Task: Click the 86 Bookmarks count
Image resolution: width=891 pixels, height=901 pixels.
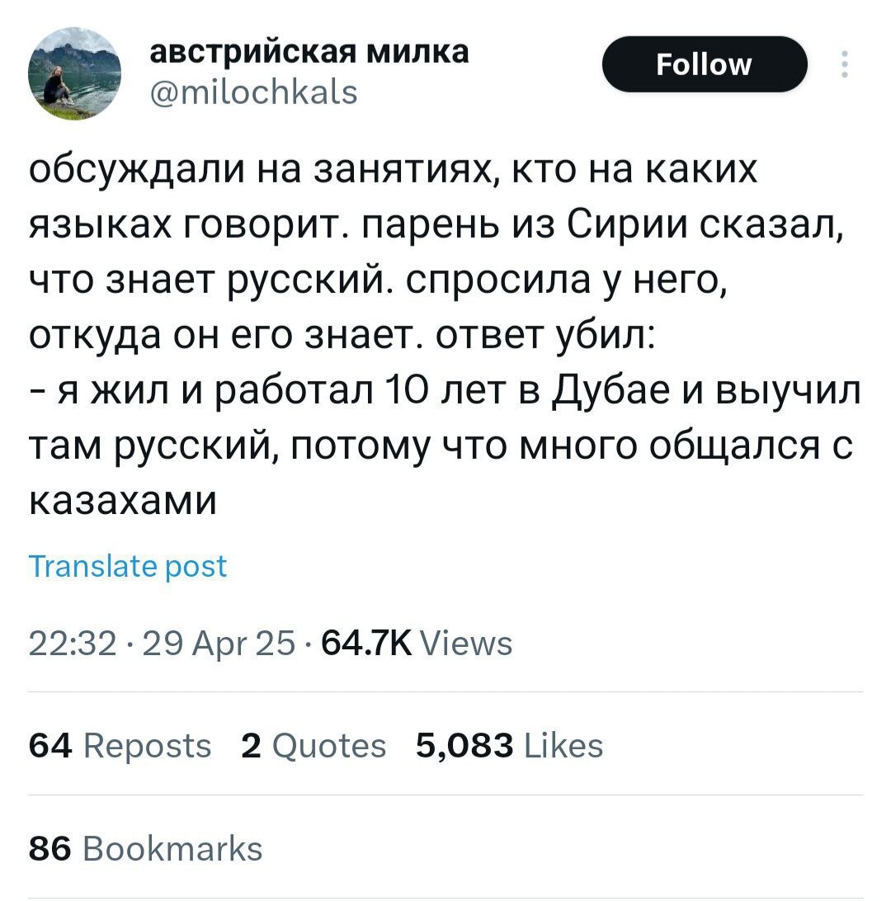Action: (146, 847)
